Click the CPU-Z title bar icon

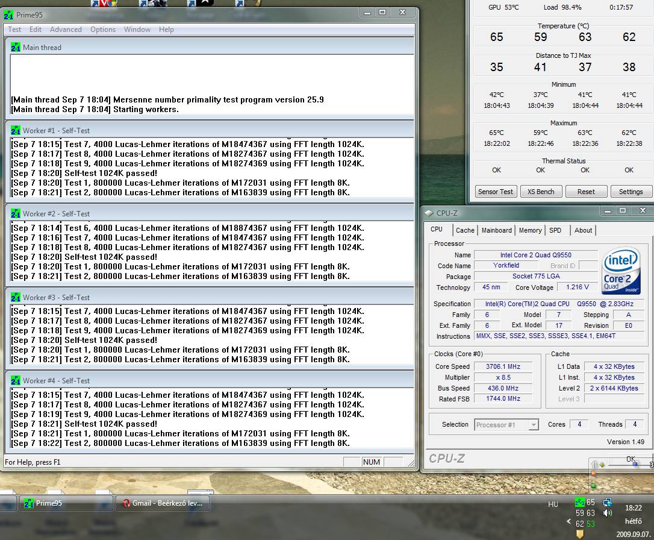[429, 213]
